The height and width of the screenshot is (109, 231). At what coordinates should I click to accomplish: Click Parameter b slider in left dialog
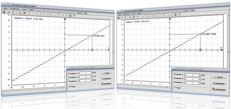coord(86,77)
